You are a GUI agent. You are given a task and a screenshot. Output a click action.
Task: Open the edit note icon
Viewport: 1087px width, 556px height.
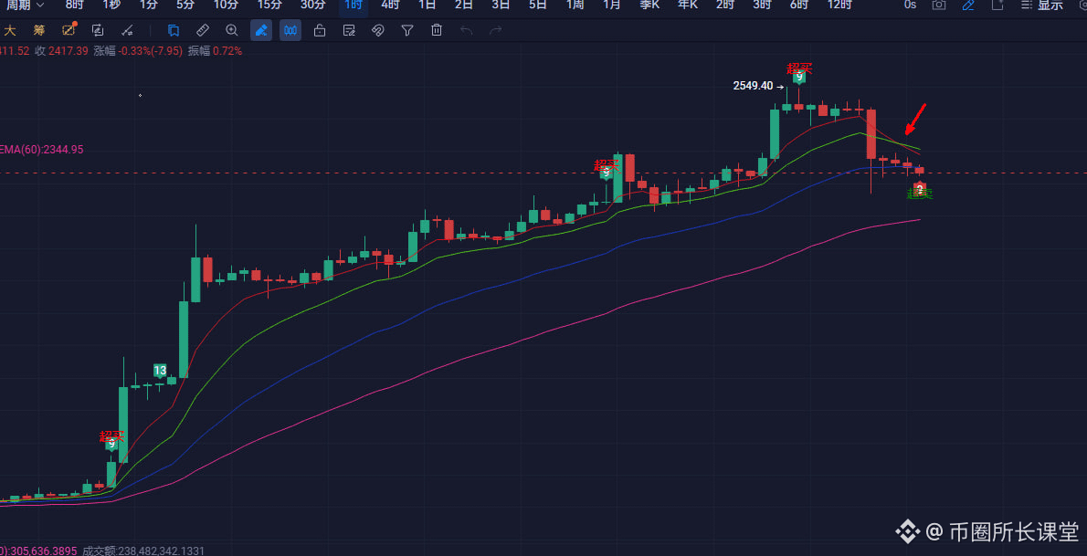349,30
